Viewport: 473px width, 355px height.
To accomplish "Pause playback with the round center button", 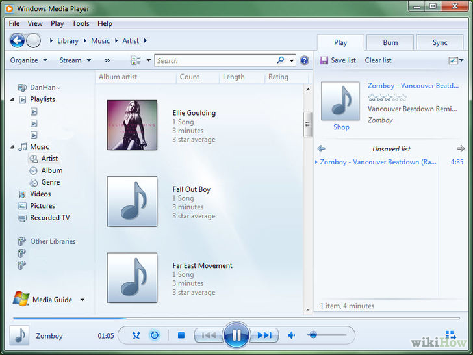I will (x=236, y=335).
